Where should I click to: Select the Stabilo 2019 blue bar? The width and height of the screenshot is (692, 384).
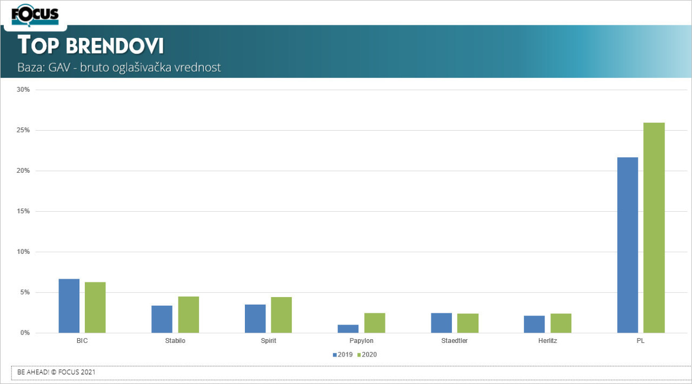pyautogui.click(x=162, y=319)
